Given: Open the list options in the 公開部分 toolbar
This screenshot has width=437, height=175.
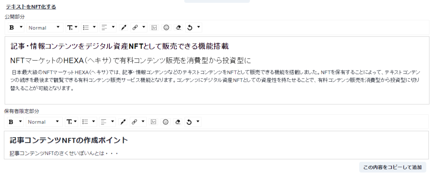Looking at the screenshot, I should [x=90, y=28].
